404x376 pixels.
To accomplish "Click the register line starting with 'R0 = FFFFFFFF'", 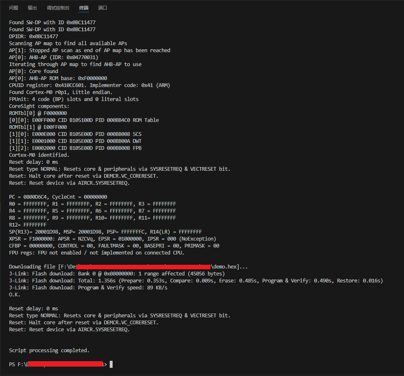I will click(x=92, y=204).
